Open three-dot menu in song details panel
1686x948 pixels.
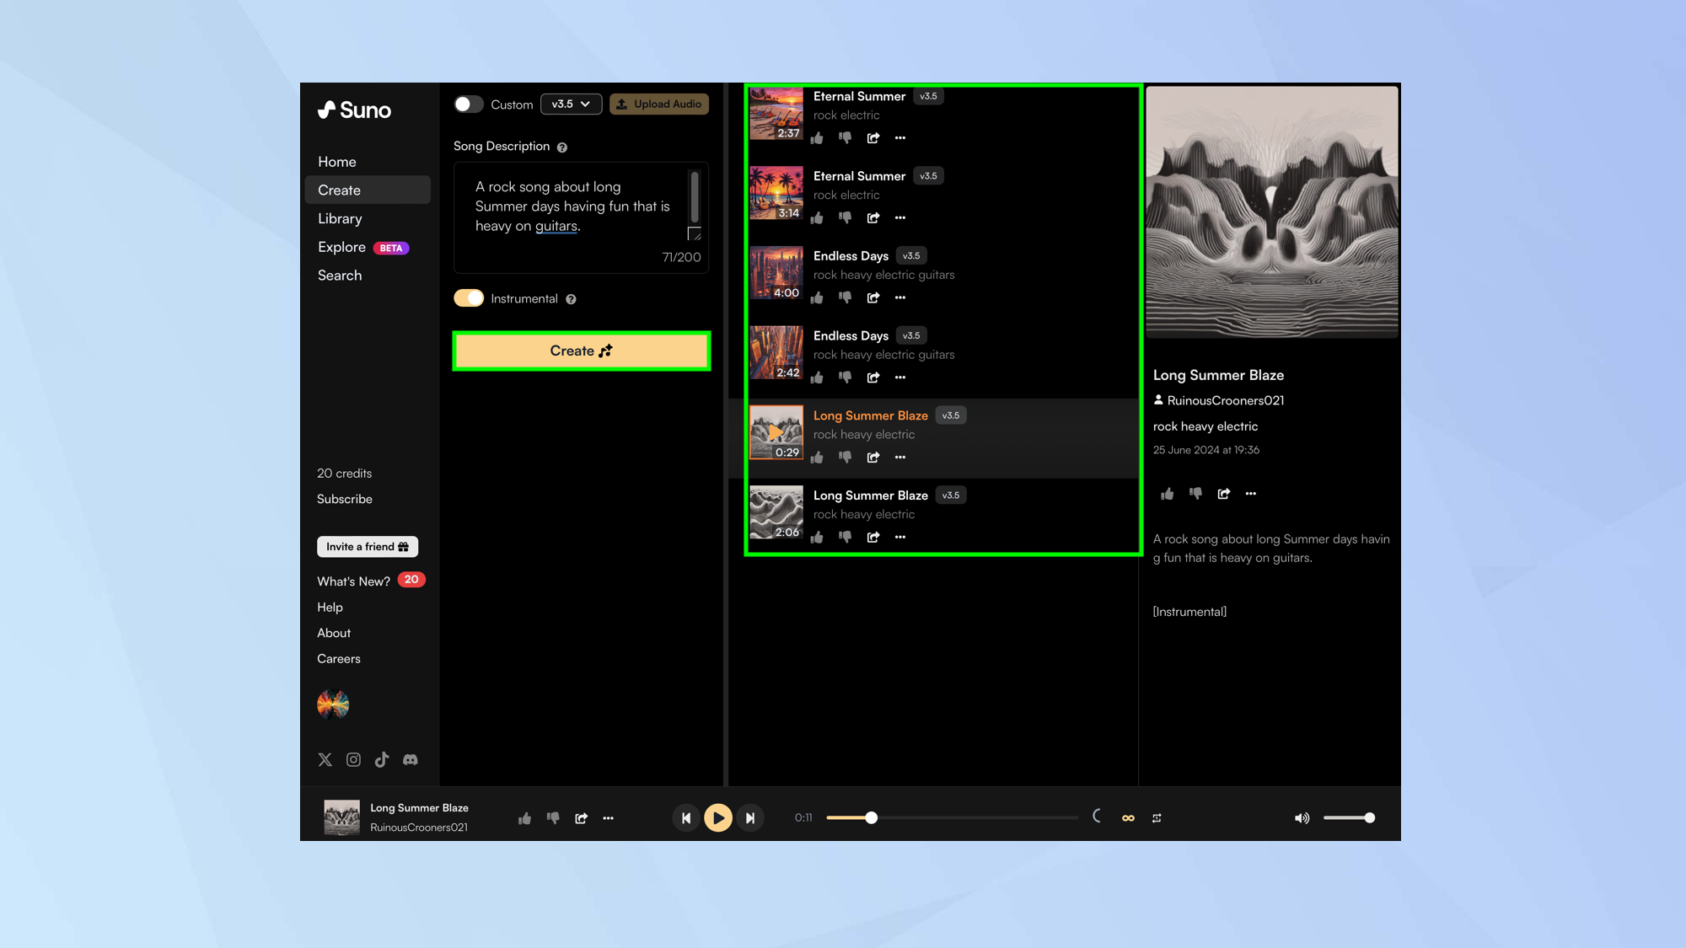pyautogui.click(x=1251, y=494)
